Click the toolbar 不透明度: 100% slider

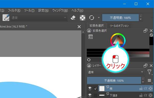(120, 18)
